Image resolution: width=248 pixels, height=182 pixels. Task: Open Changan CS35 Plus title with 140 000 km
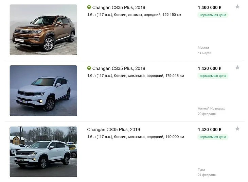113,129
